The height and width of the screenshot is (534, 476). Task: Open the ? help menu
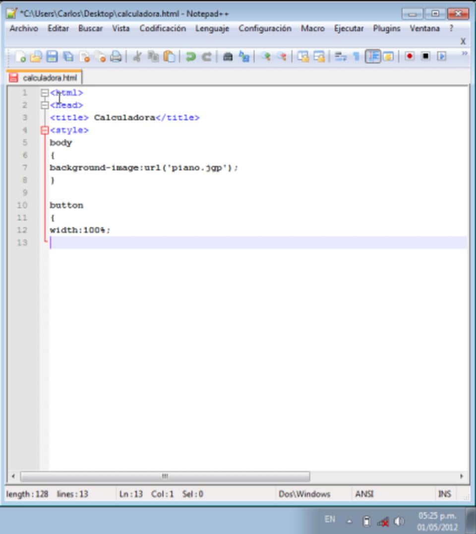tap(451, 28)
